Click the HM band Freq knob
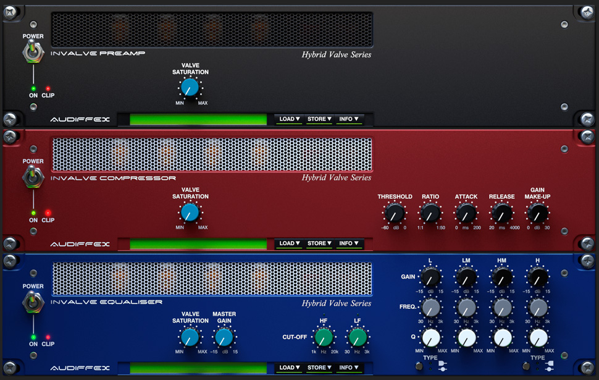The image size is (599, 380). [502, 307]
